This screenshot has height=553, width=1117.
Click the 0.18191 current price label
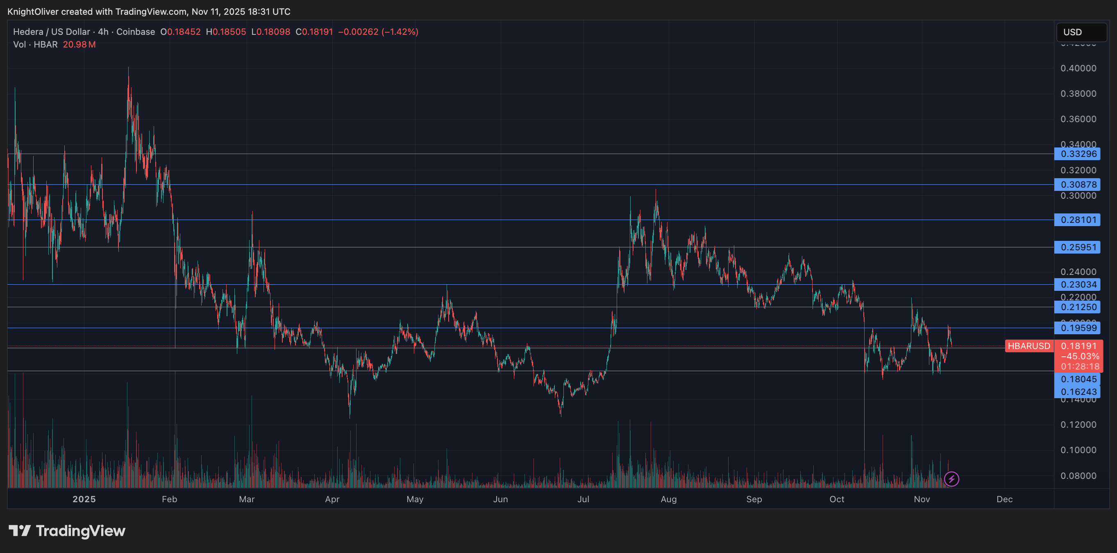click(x=1078, y=346)
